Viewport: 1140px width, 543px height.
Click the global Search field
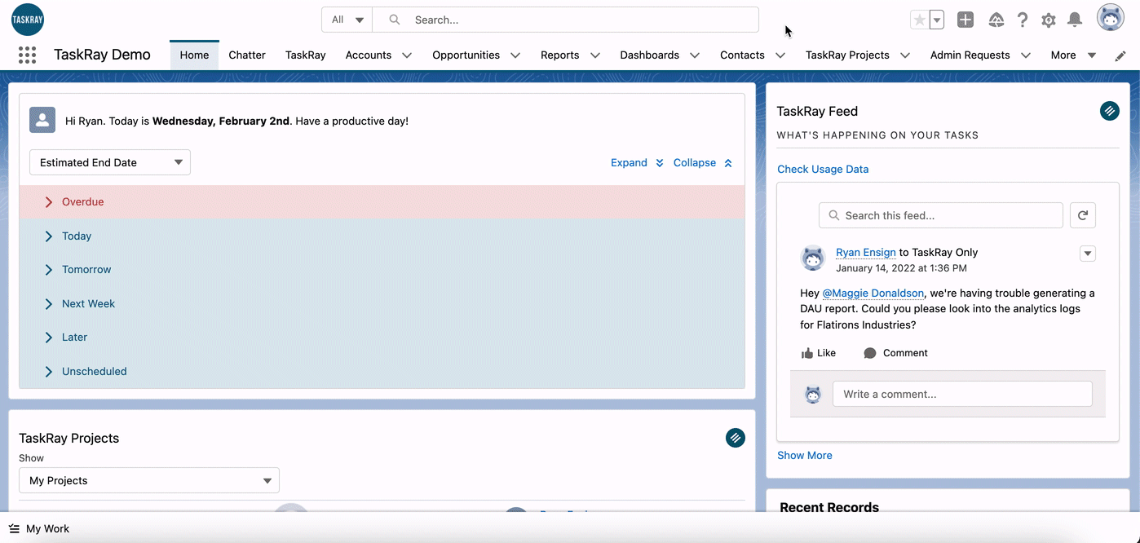pyautogui.click(x=566, y=20)
